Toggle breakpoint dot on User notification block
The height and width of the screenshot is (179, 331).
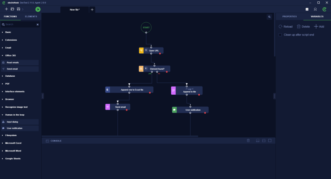click(205, 113)
